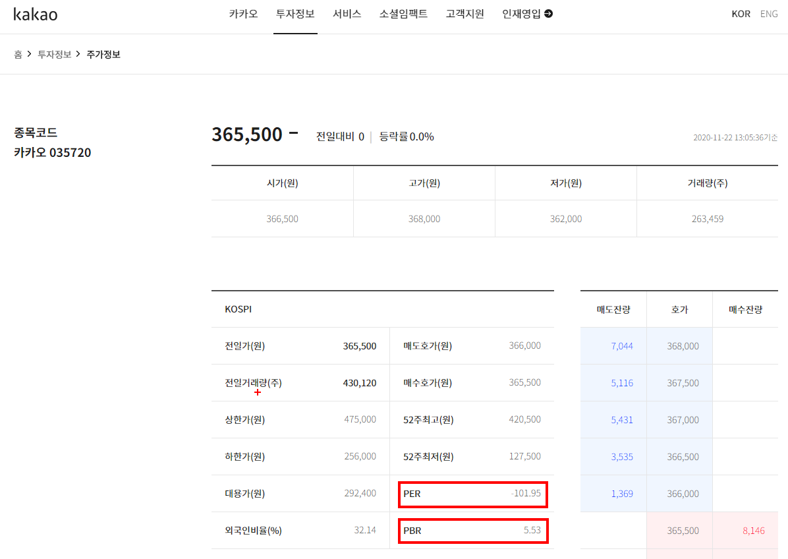Click ask price 367,000 in order book
Screen dimensions: 788x559
tap(683, 420)
